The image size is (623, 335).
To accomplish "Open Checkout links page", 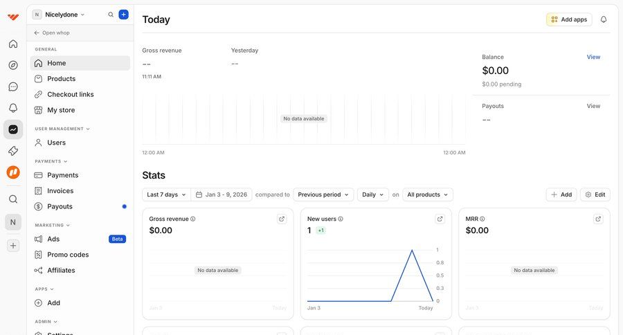I will (x=80, y=95).
